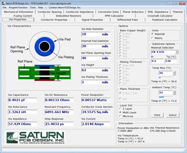Click the Internal Pad Diameter input field
Screen dimensions: 187x153
[x=95, y=46]
